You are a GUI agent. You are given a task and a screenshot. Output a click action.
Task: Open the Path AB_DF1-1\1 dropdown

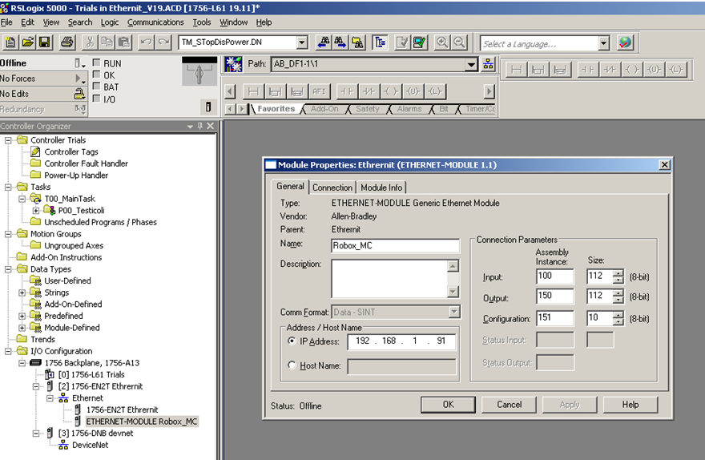(x=471, y=64)
